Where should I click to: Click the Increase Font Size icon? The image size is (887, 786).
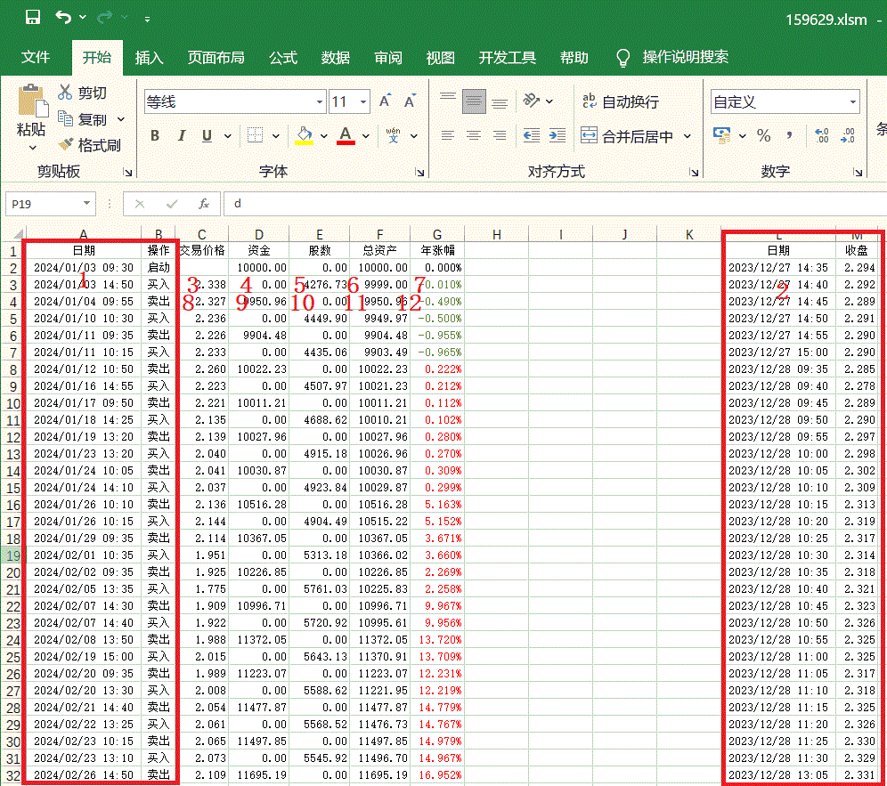coord(385,101)
